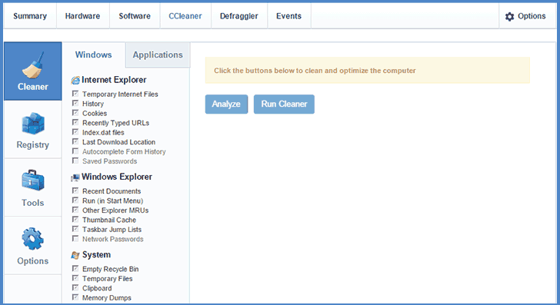
Task: Enable the Network Passwords checkbox
Action: [x=75, y=239]
